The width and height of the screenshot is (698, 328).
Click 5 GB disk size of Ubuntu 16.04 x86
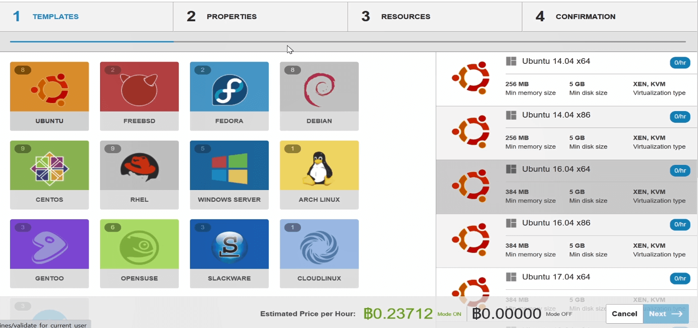[577, 246]
